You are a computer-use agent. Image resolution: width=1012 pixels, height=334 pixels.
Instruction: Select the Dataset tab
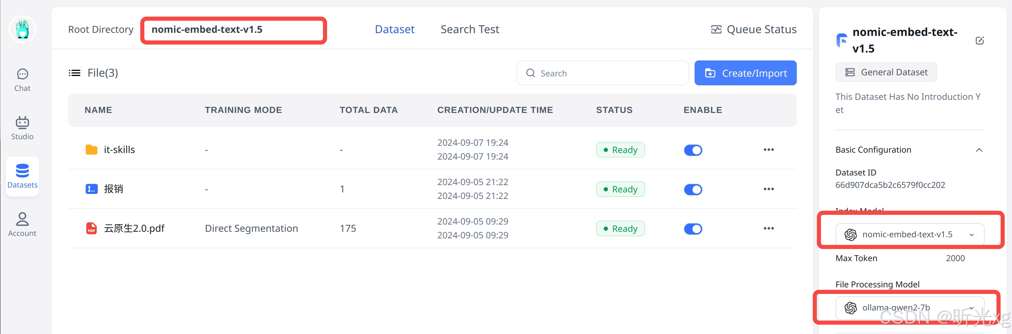394,29
